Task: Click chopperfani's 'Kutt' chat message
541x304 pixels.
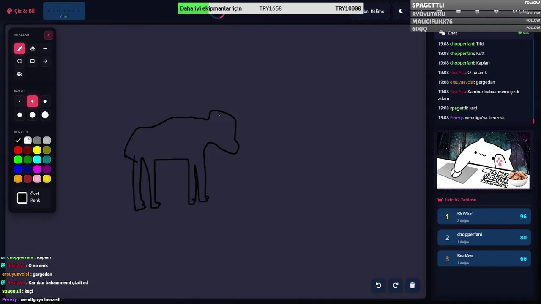Action: point(461,54)
